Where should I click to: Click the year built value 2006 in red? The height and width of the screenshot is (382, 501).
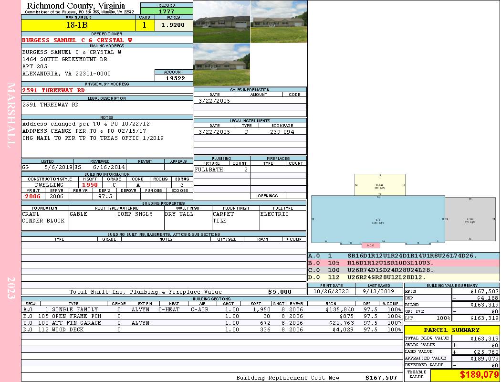click(33, 196)
